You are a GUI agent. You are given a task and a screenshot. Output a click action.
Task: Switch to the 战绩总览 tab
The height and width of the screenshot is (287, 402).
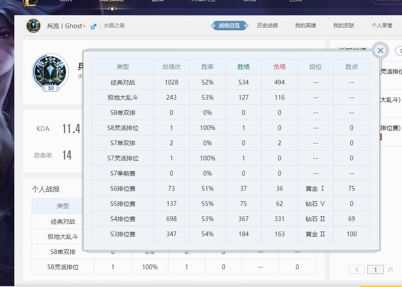(229, 26)
